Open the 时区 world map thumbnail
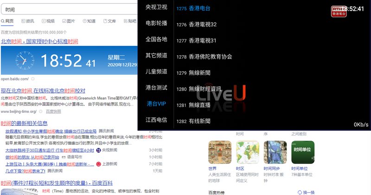Screen dimensions: 371x195 click(247, 152)
